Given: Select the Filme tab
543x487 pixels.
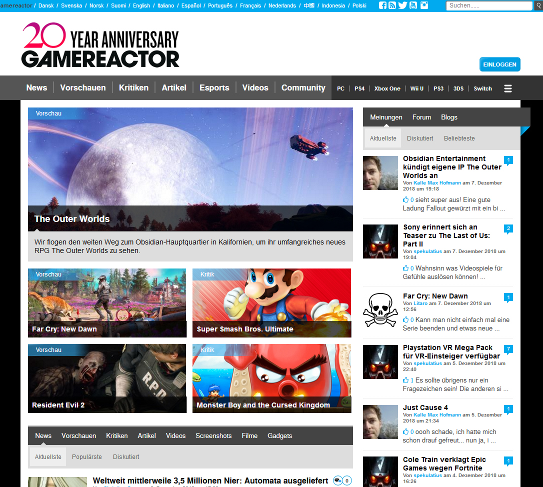Looking at the screenshot, I should coord(249,435).
